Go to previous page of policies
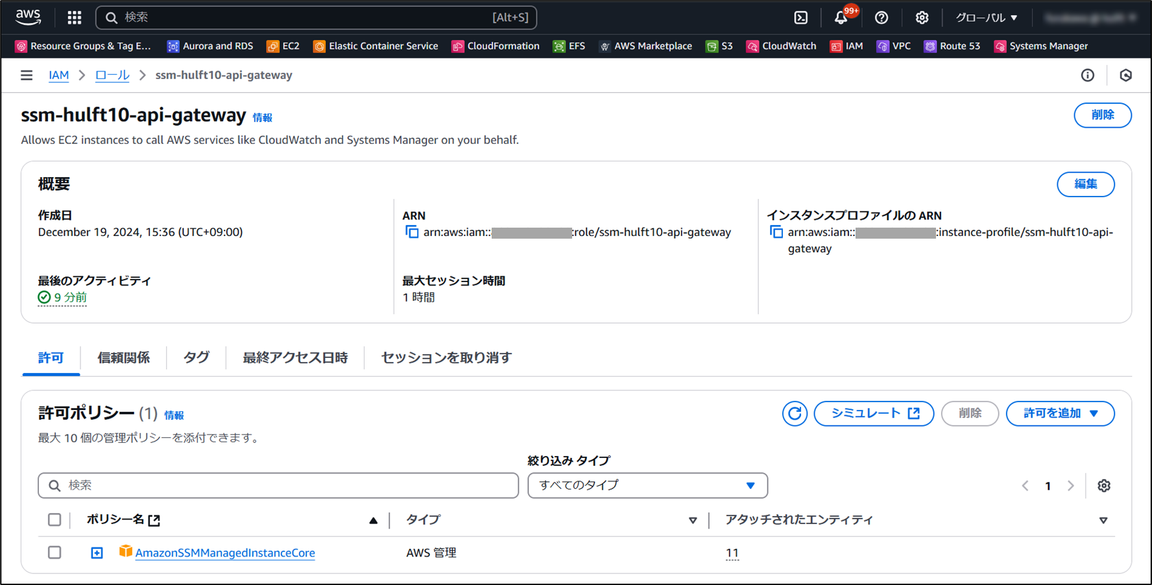The width and height of the screenshot is (1152, 585). 1025,486
